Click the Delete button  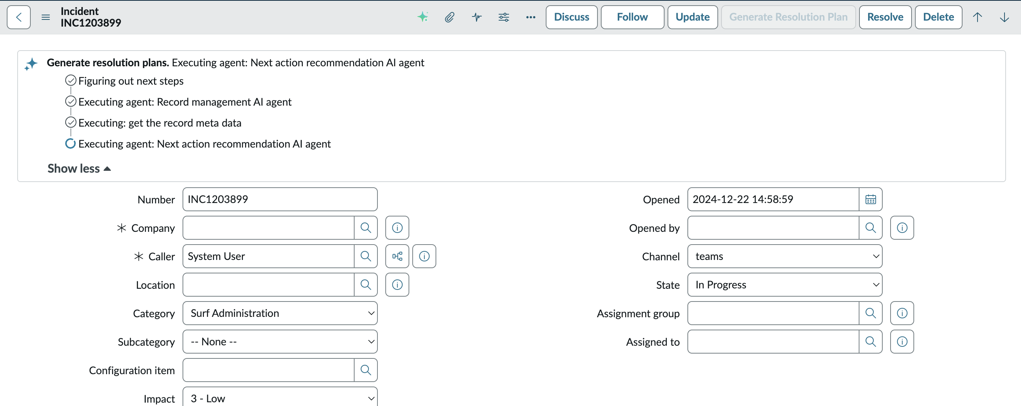point(938,17)
